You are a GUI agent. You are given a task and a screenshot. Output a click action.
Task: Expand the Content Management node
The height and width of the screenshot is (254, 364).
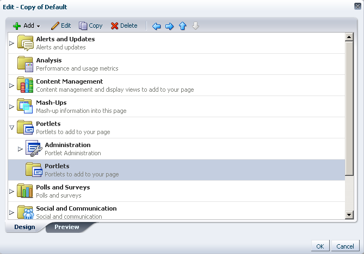click(x=11, y=85)
